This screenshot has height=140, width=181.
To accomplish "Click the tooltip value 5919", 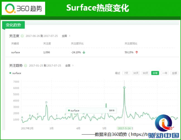I will (x=112, y=110).
